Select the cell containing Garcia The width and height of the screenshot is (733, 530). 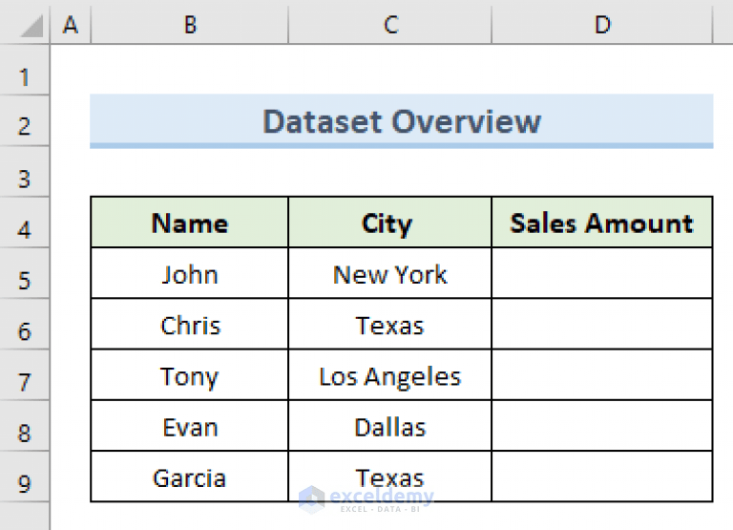click(x=190, y=477)
